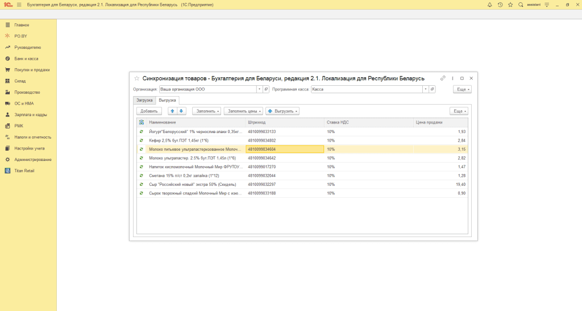Image resolution: width=582 pixels, height=311 pixels.
Task: Select Сыр "Российский новый" row name
Action: [x=196, y=184]
